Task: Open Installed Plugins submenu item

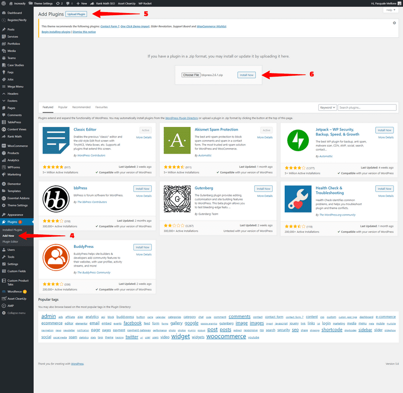Action: (12, 230)
